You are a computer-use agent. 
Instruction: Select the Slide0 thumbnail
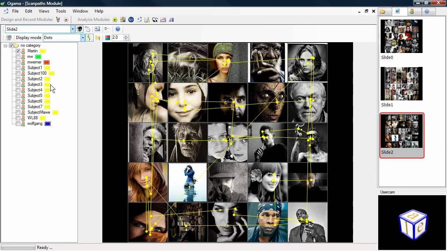[402, 36]
